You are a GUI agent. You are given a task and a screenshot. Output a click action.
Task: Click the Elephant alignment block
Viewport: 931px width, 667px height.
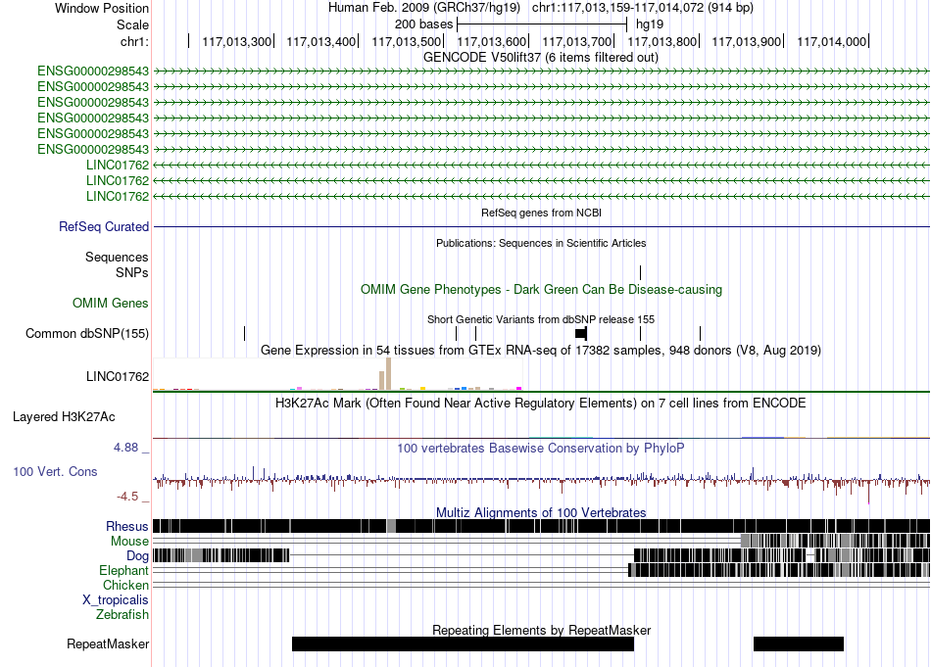780,570
